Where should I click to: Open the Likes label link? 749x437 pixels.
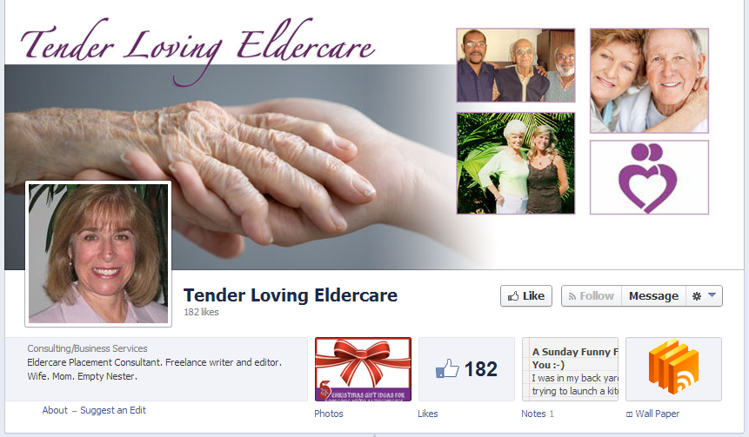coord(427,414)
